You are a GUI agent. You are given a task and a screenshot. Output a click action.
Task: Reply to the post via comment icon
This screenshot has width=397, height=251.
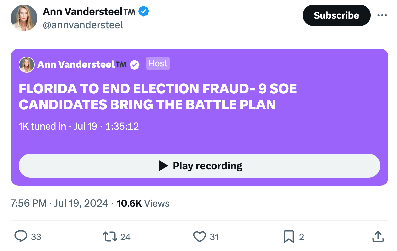point(21,237)
